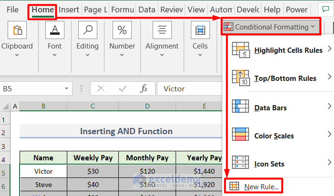Click the Conditional Formatting grid icon
This screenshot has width=334, height=196.
coord(229,27)
